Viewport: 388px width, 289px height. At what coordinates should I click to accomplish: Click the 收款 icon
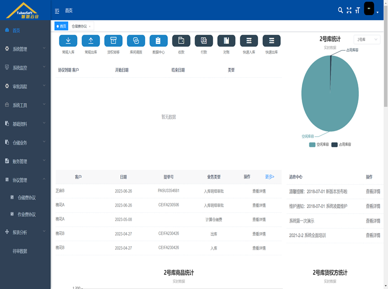click(181, 41)
